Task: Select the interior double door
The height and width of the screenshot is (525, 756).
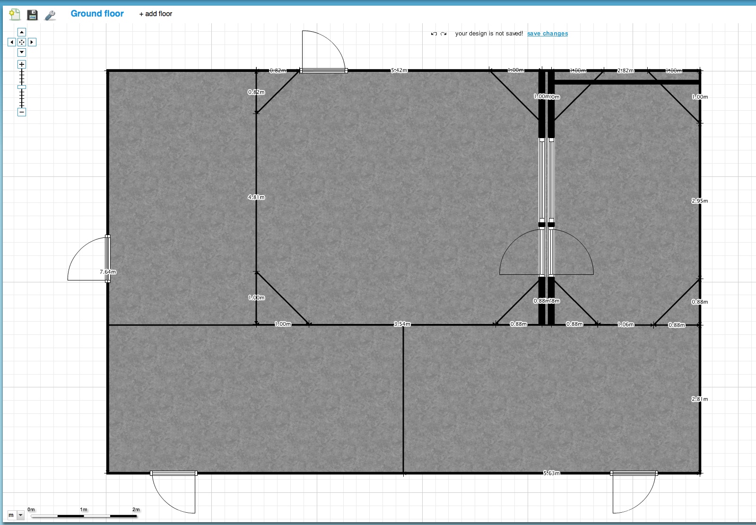Action: [x=547, y=252]
